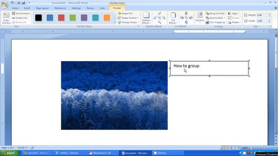This screenshot has width=278, height=156.
Task: Click the proofing check icon in status bar
Action: click(x=32, y=147)
